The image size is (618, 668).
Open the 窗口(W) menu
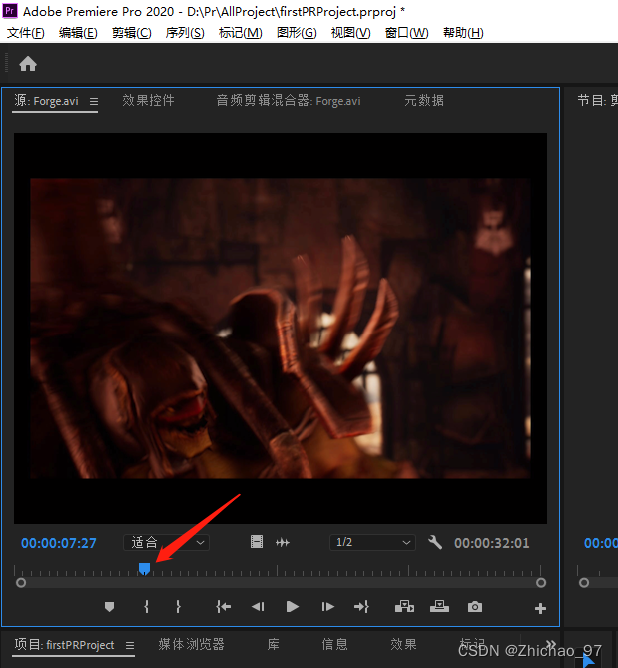(x=406, y=33)
